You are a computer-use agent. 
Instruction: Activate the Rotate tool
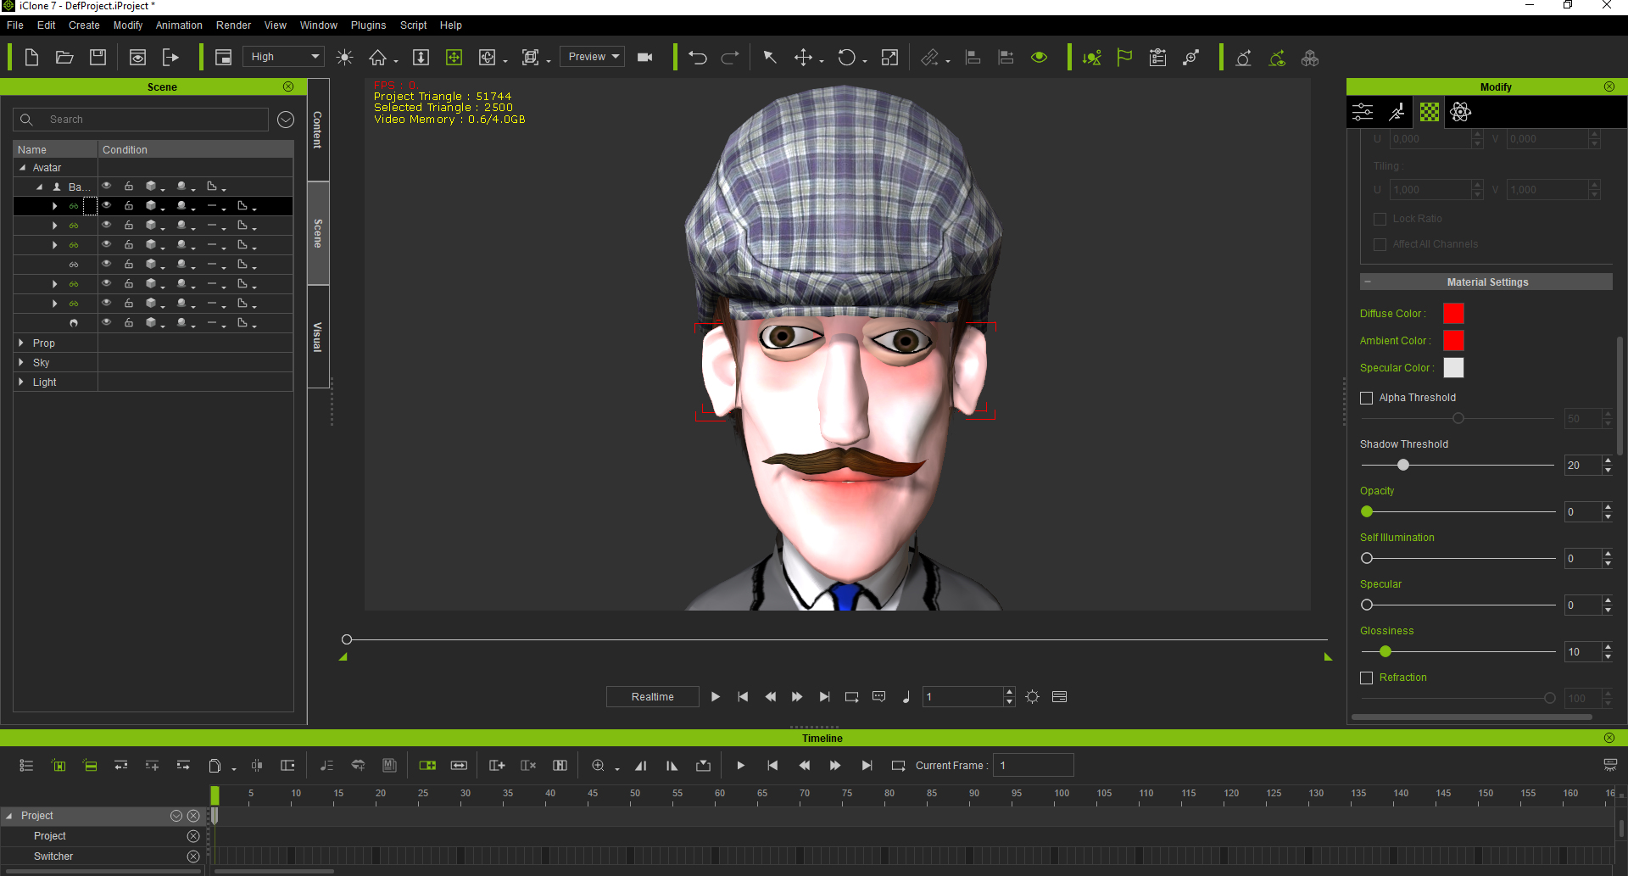pyautogui.click(x=846, y=58)
